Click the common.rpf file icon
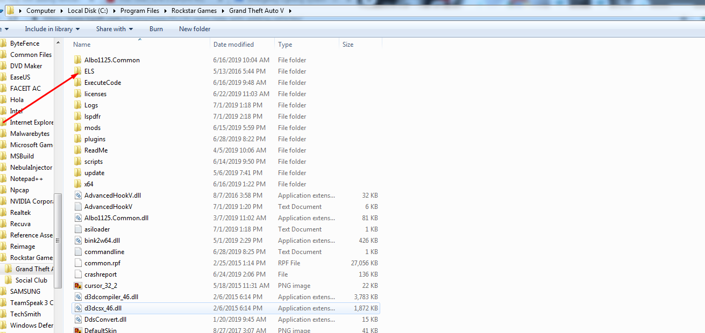The image size is (705, 333). [78, 263]
